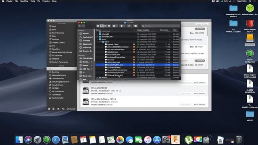Select Rt Variables section

[x=57, y=56]
